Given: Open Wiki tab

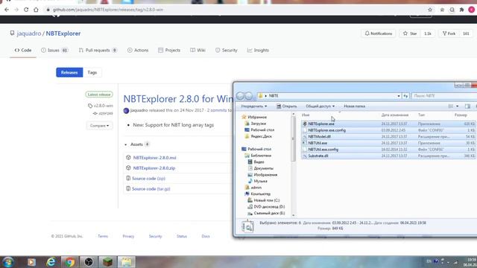Looking at the screenshot, I should (x=198, y=50).
